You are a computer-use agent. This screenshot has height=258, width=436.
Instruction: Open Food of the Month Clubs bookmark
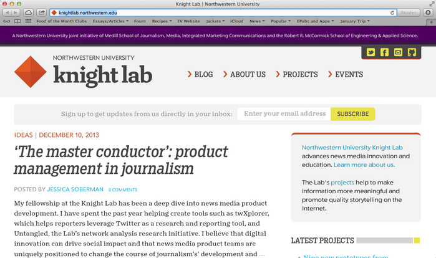[62, 21]
